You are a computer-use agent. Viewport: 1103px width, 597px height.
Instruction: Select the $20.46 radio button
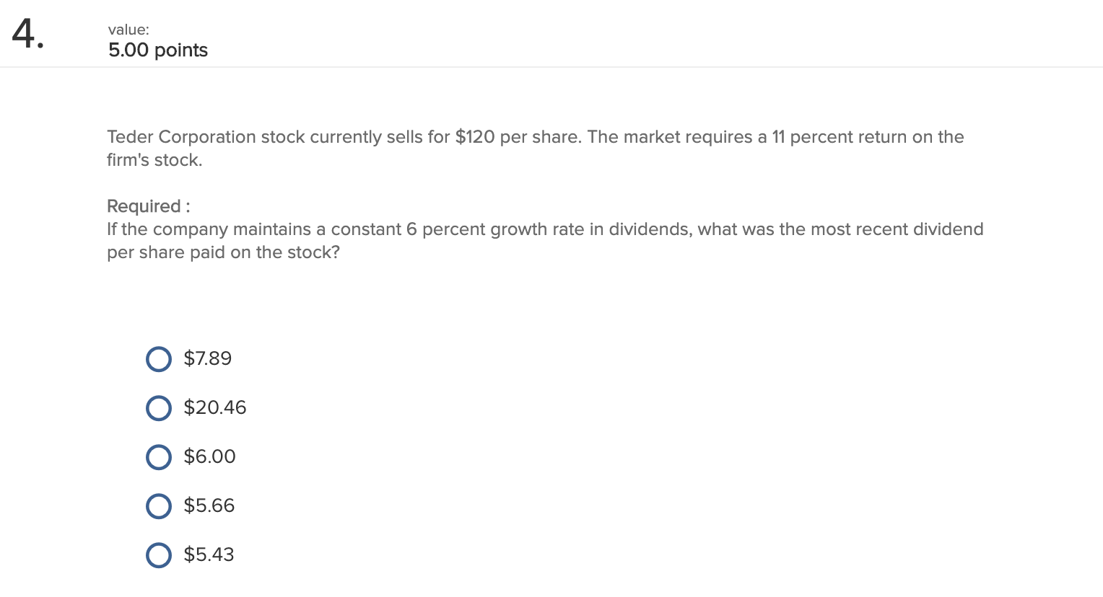coord(158,408)
